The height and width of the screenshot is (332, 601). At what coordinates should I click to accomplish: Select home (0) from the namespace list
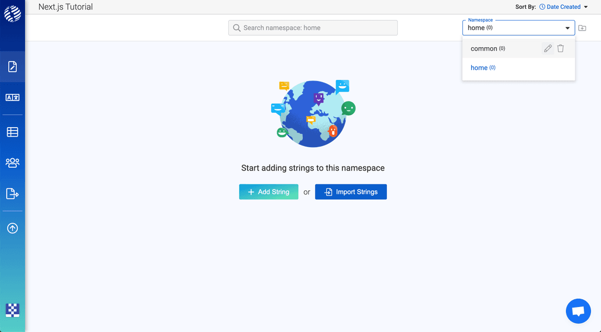pos(483,67)
